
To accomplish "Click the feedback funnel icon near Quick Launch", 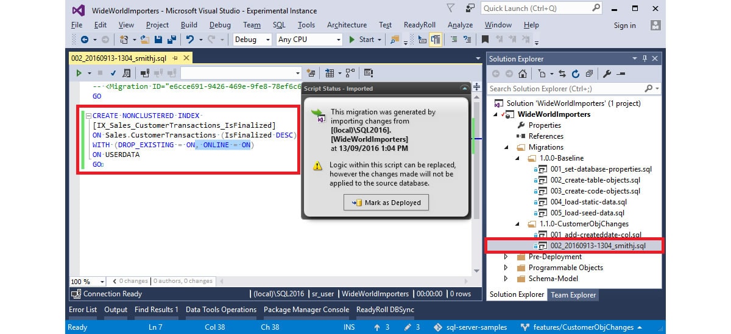I will (x=450, y=9).
